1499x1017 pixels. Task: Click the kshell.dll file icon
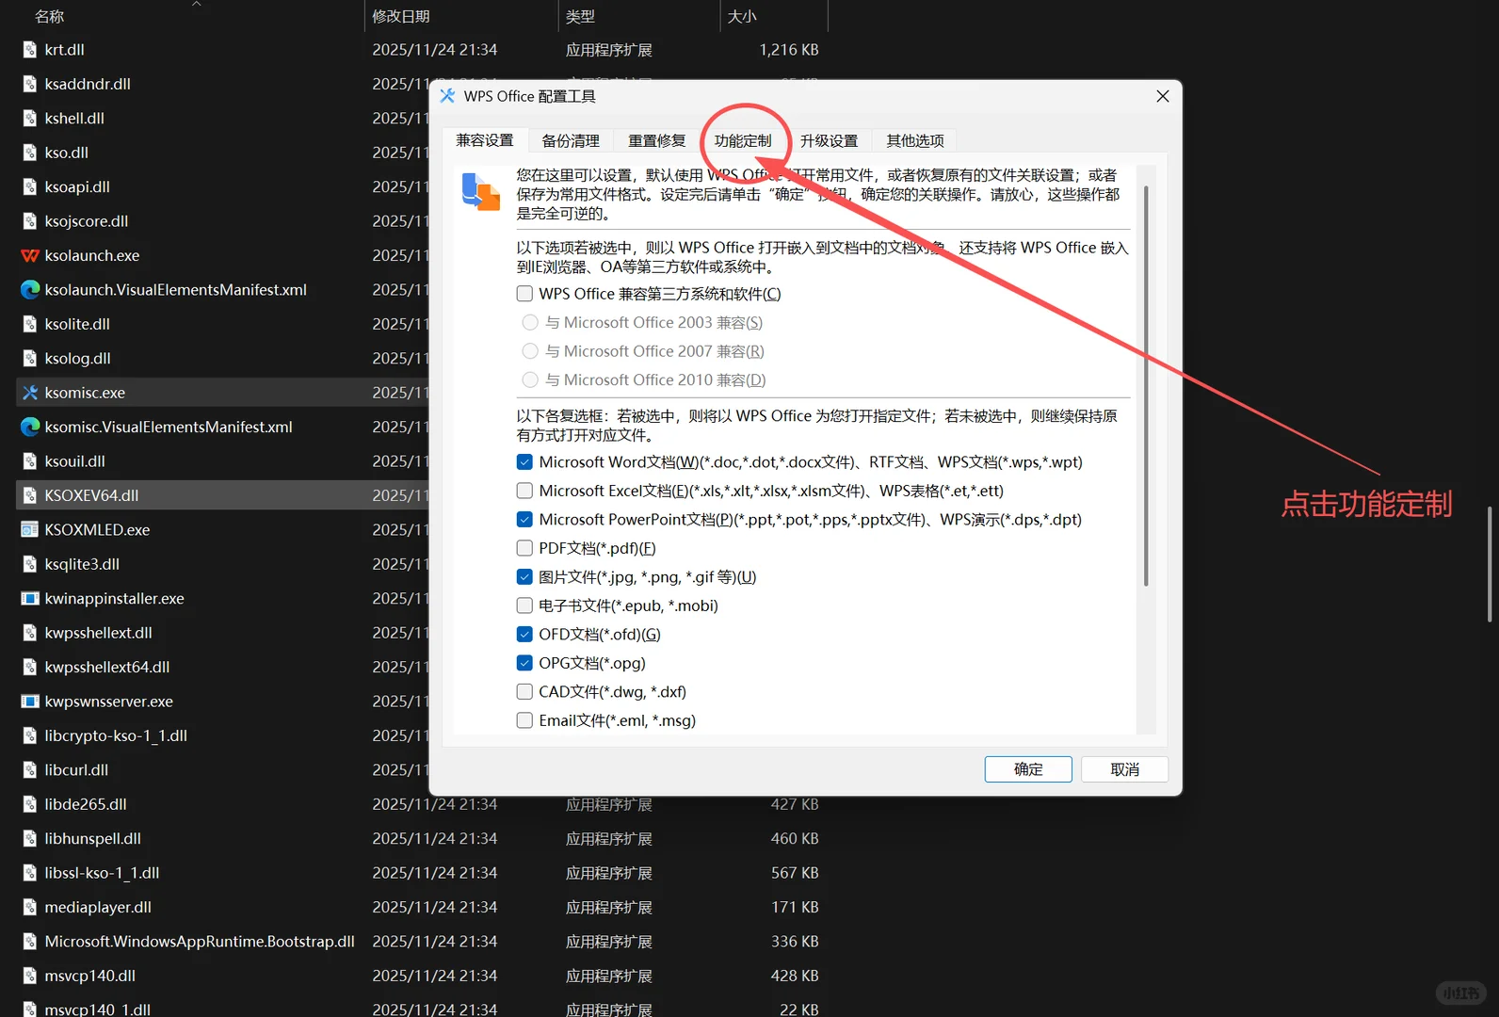30,119
